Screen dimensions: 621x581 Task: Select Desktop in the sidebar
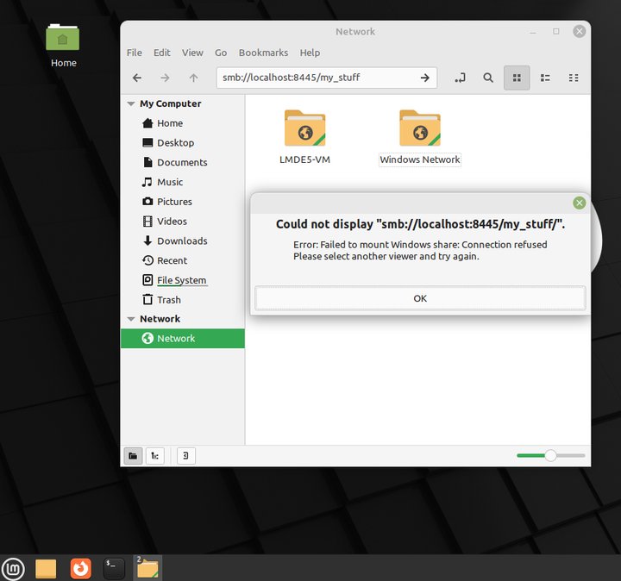183,143
